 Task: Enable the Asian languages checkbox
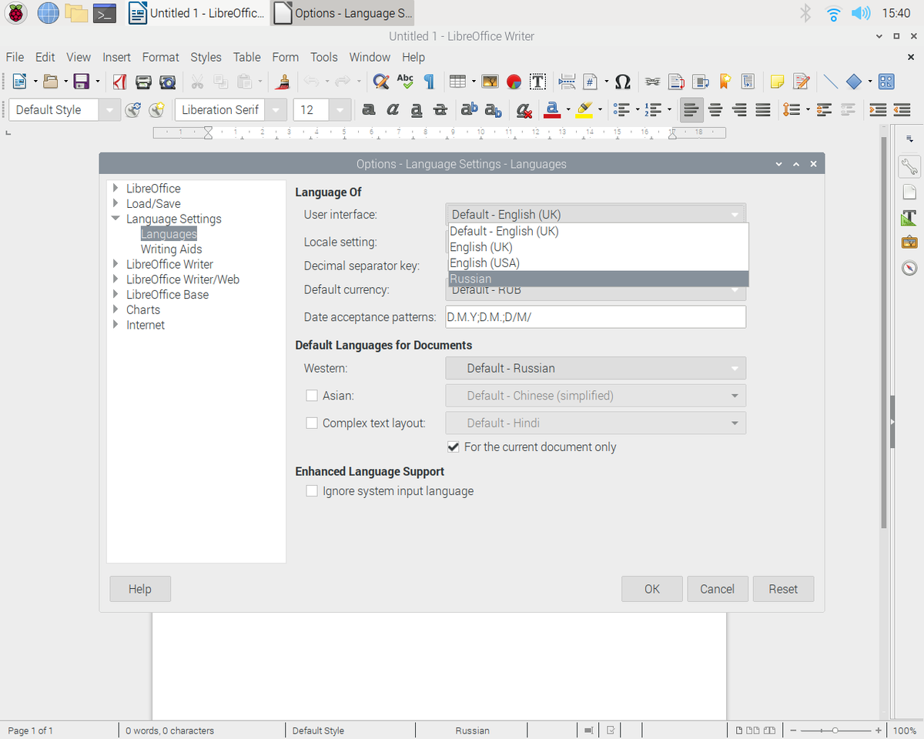click(x=312, y=396)
